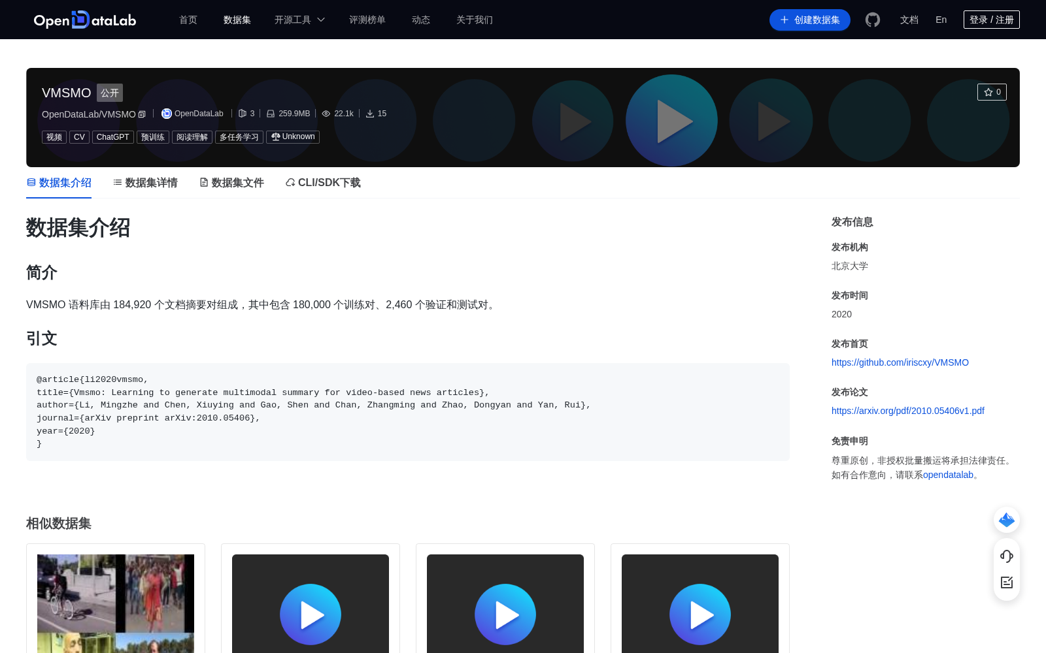Open the GitHub icon link

873,20
